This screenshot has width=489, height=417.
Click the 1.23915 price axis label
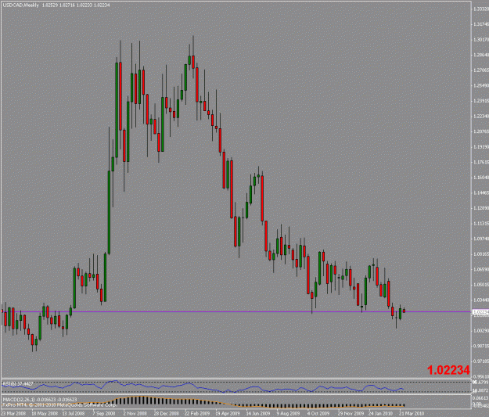coord(481,101)
